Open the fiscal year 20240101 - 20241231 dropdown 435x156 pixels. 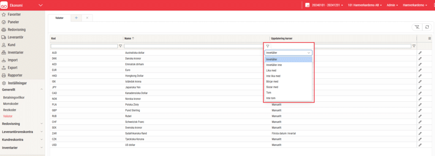[x=327, y=5]
